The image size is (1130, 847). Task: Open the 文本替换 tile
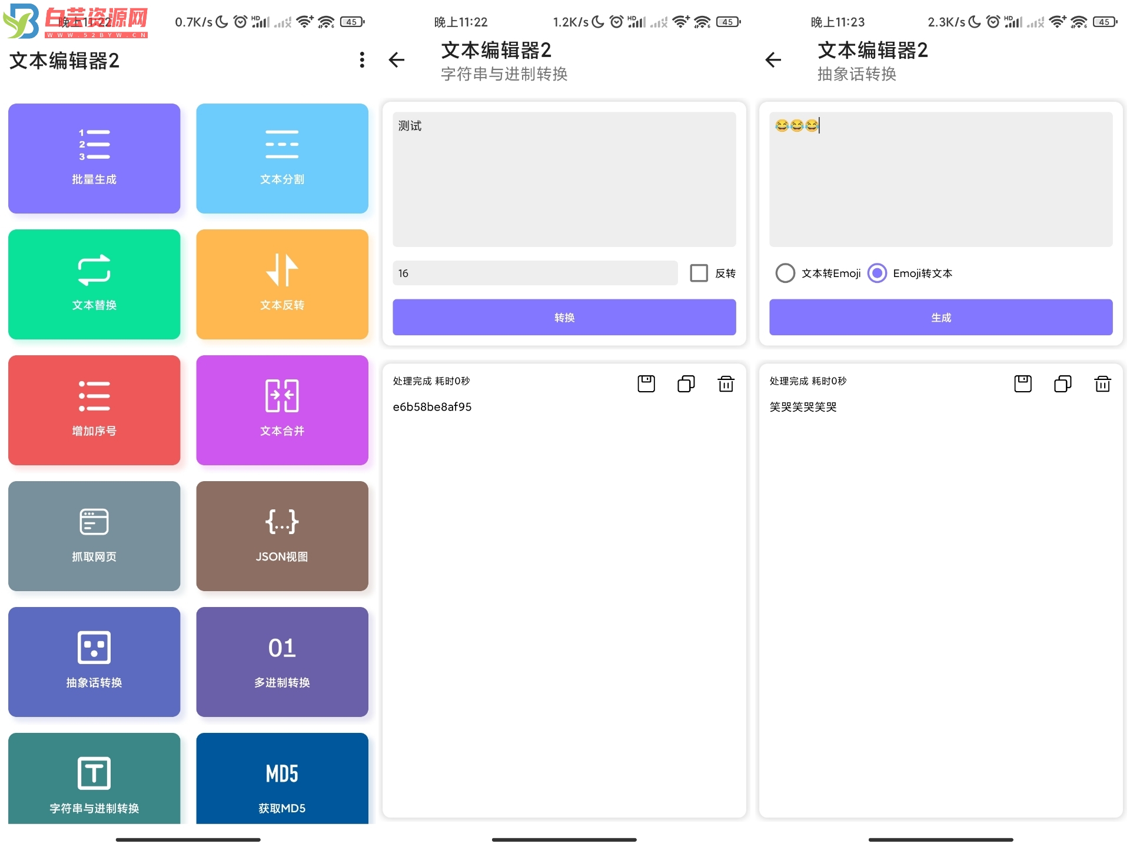(x=94, y=284)
